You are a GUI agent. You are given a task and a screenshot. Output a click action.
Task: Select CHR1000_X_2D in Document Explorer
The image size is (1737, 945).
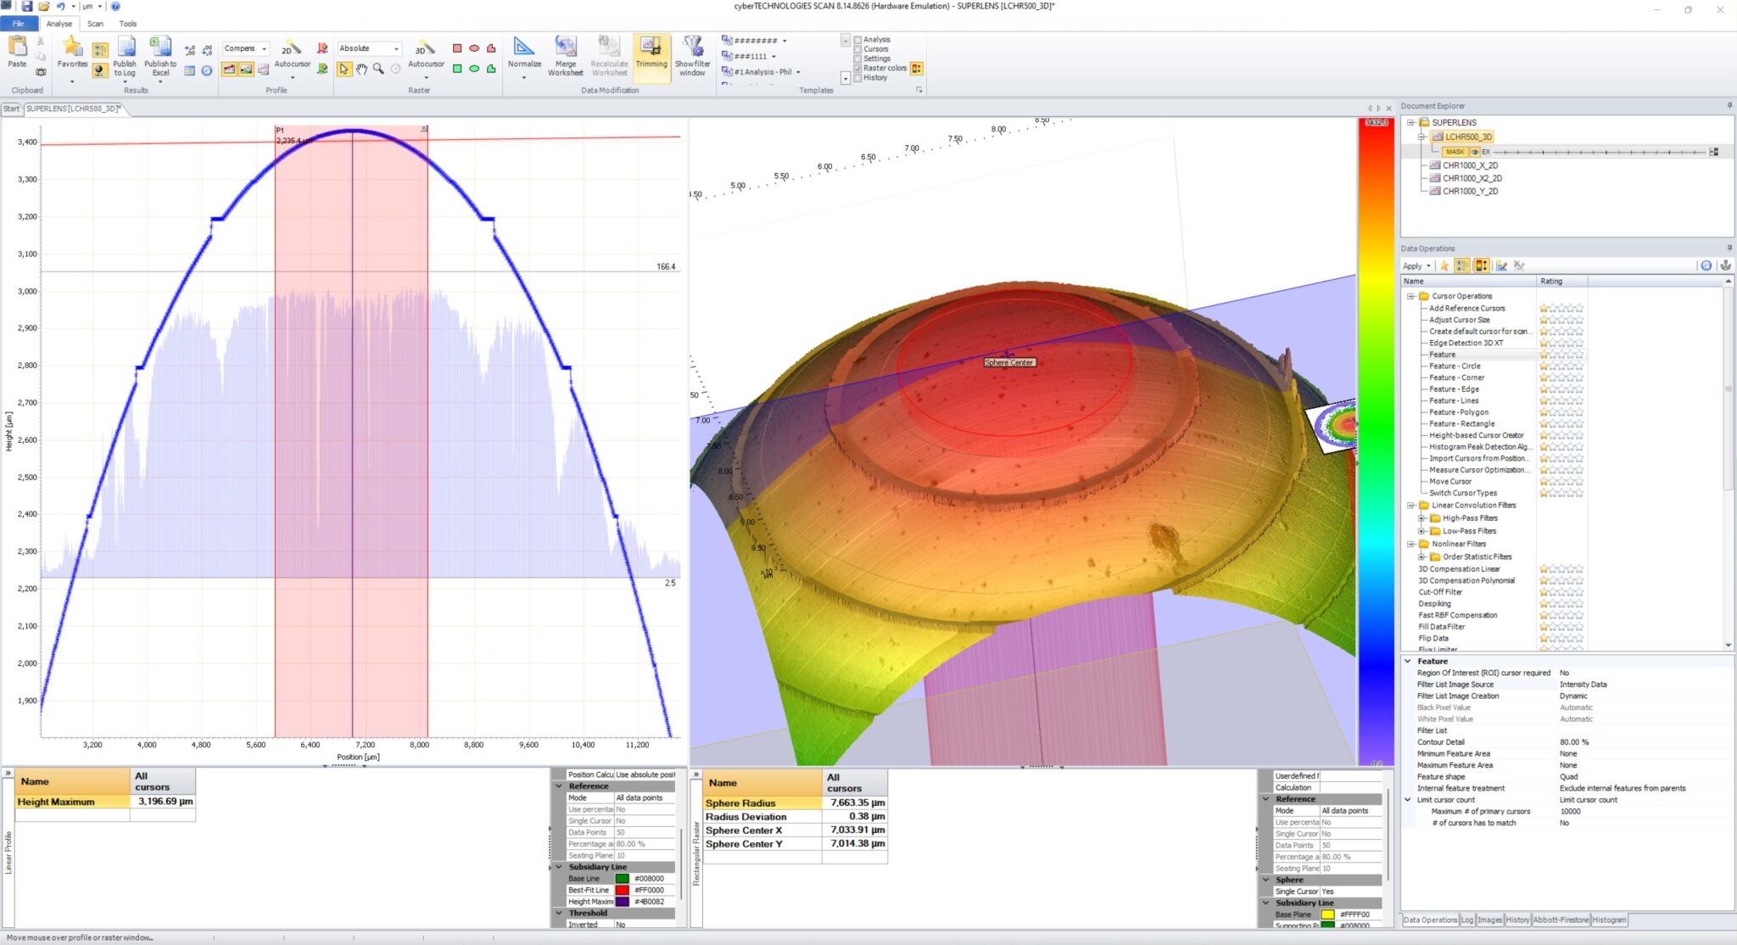coord(1470,165)
